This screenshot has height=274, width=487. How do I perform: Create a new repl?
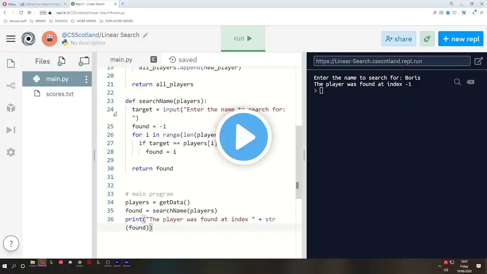tap(461, 39)
